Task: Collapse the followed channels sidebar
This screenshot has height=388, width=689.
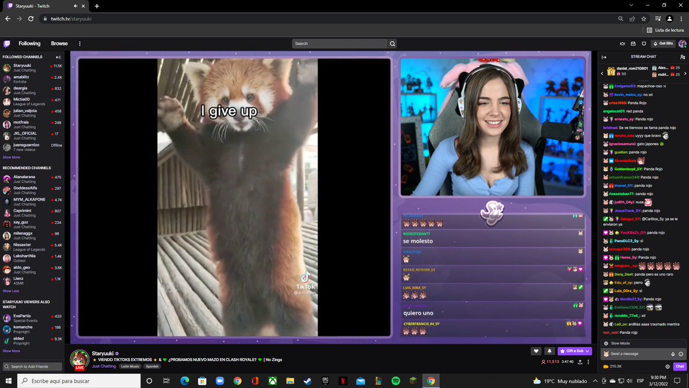Action: click(x=58, y=57)
